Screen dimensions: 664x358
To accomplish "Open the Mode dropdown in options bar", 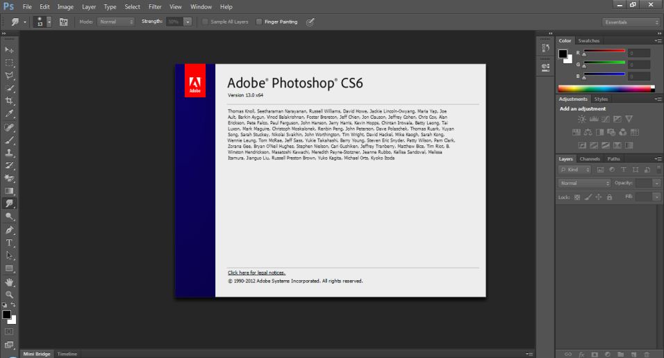I will pyautogui.click(x=115, y=22).
